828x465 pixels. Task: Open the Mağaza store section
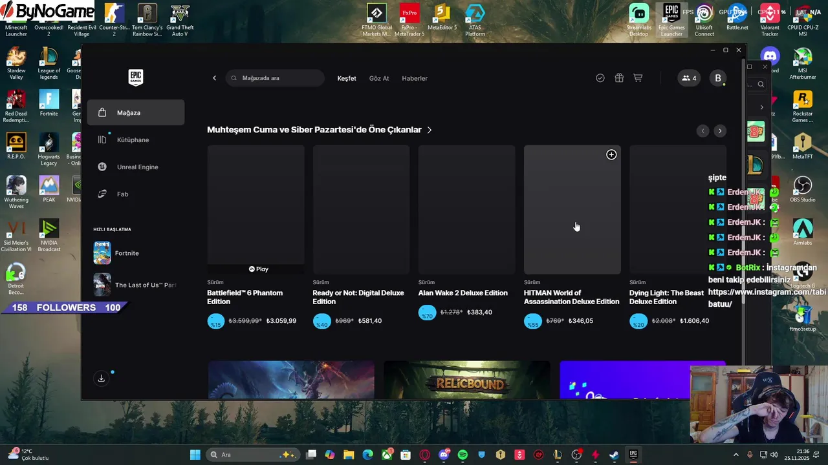pyautogui.click(x=136, y=112)
